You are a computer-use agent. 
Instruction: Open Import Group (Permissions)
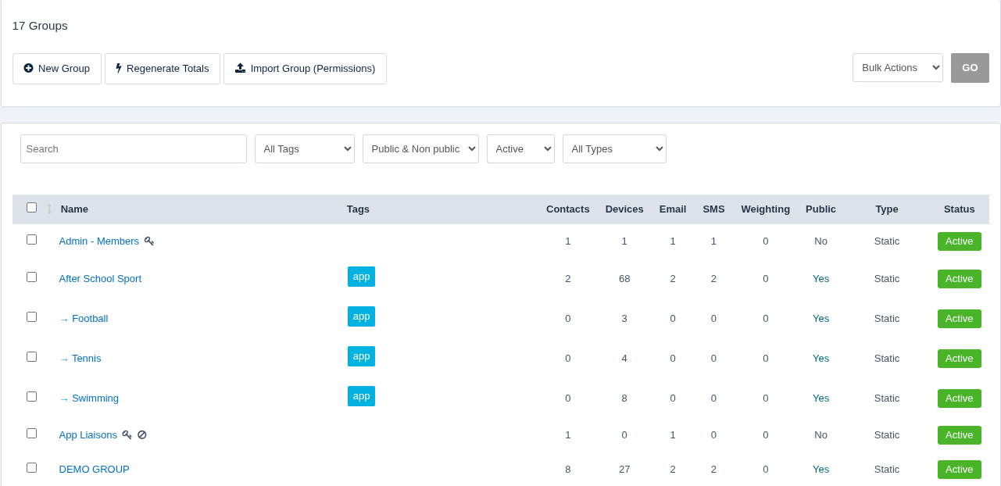pyautogui.click(x=305, y=69)
